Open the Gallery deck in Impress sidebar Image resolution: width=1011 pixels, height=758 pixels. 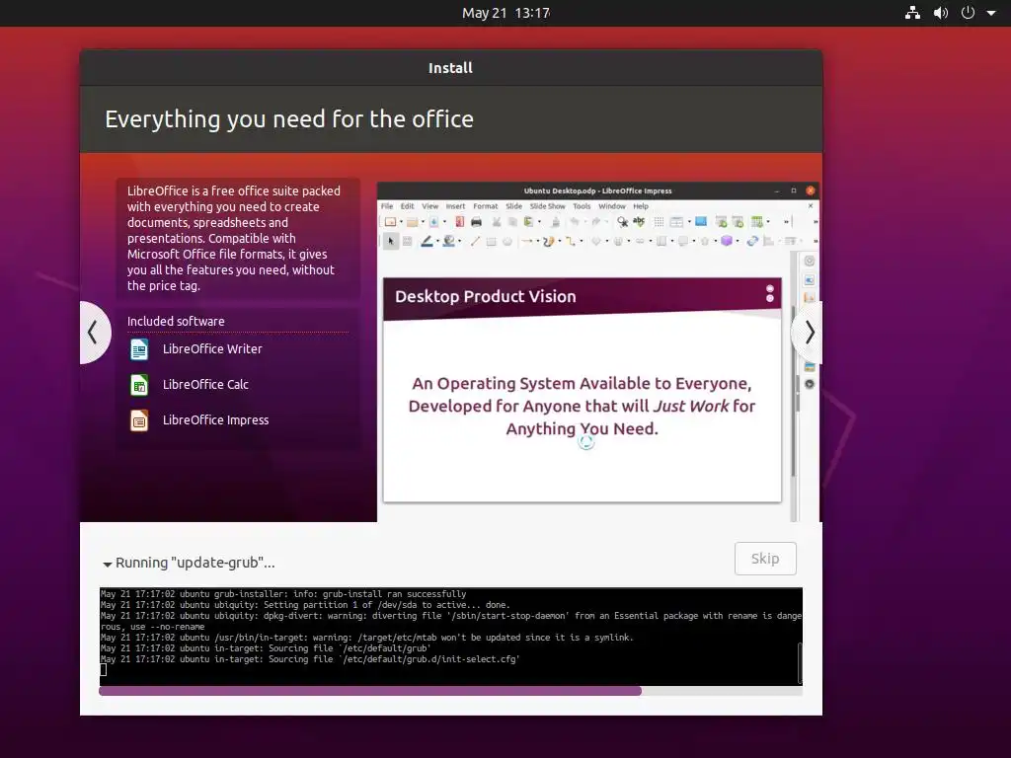810,367
